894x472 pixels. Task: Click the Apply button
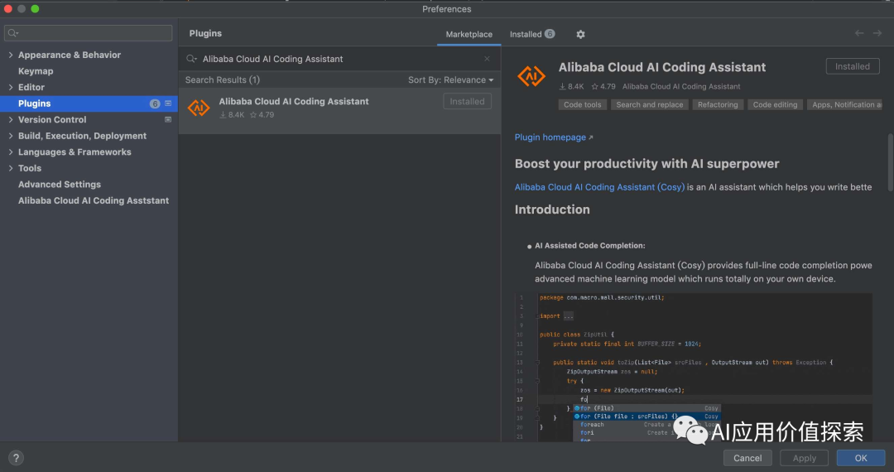pos(804,458)
